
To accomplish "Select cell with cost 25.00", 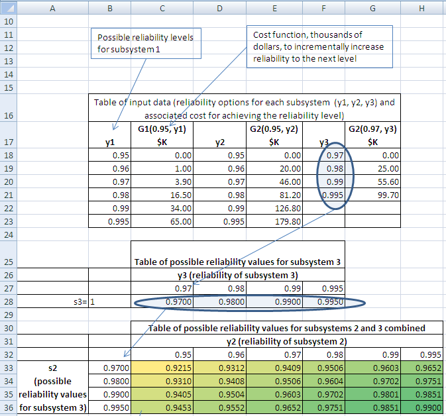I will point(372,168).
